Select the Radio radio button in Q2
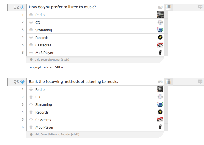Image resolution: width=204 pixels, height=145 pixels. pyautogui.click(x=31, y=15)
